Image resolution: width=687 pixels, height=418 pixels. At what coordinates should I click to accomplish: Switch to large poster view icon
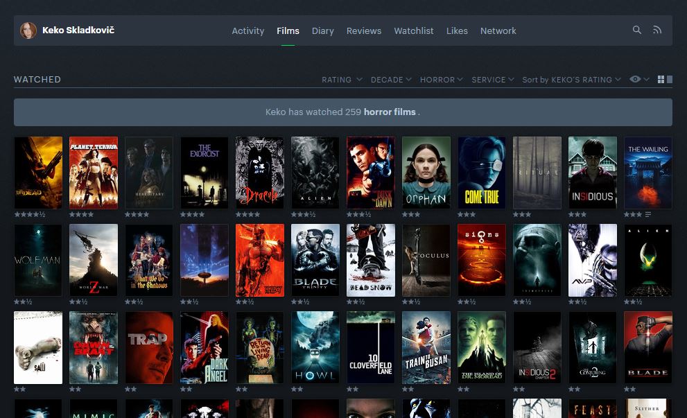click(x=670, y=79)
